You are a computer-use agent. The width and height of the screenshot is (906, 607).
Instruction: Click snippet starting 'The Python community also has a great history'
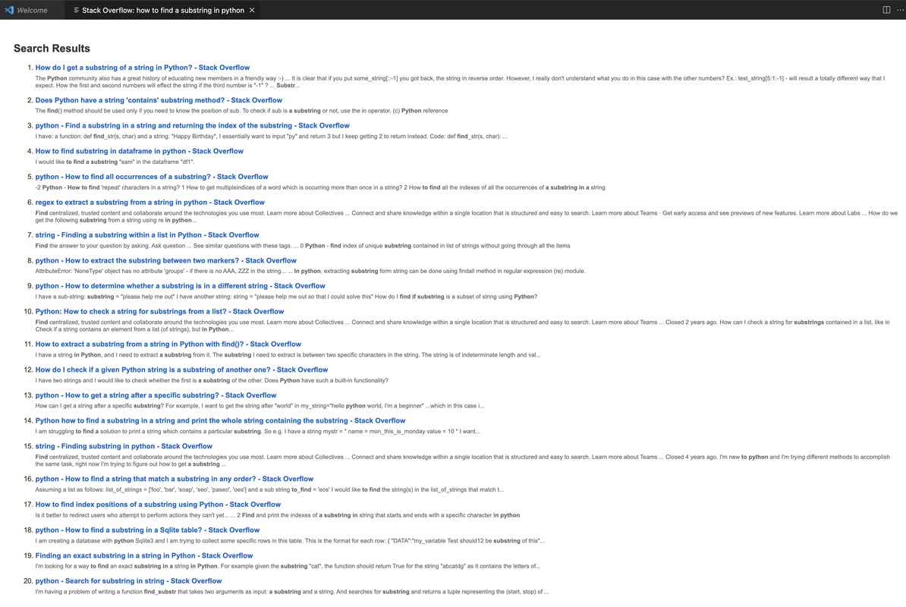pyautogui.click(x=460, y=82)
